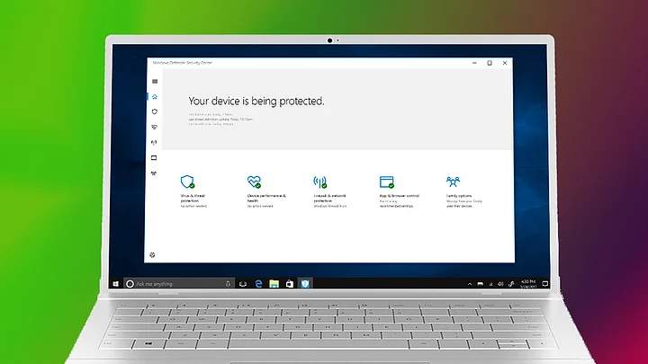Open App & browser control sidebar icon

point(155,158)
